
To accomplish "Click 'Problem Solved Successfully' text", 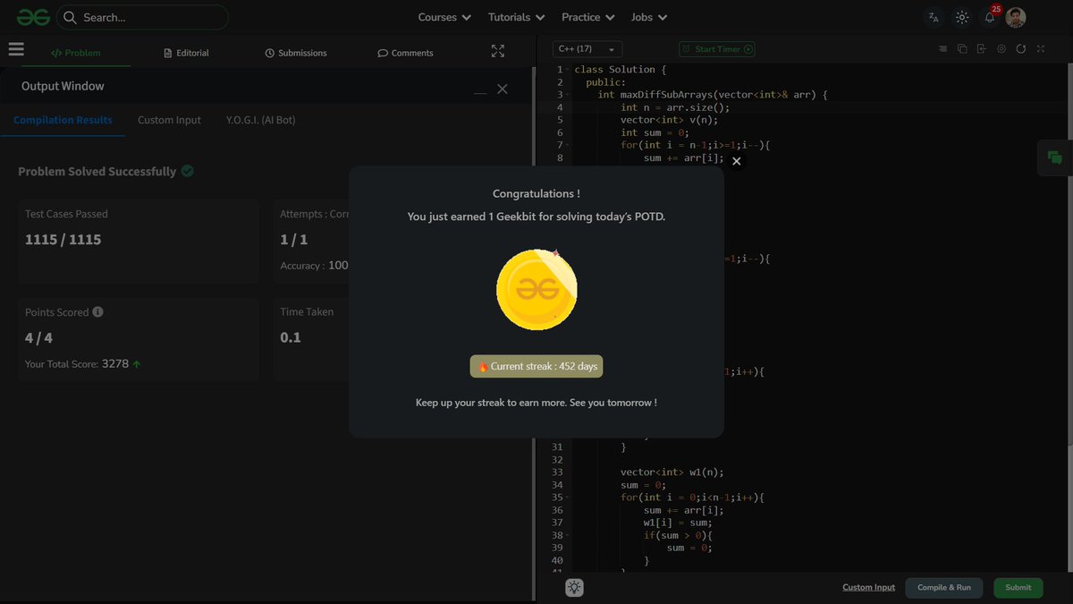I will [97, 171].
